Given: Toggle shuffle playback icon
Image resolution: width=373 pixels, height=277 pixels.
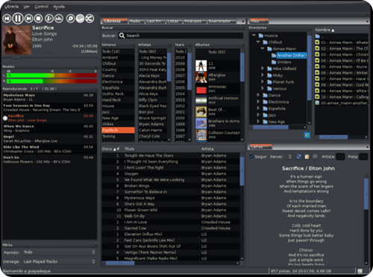Looking at the screenshot, I should [x=90, y=19].
